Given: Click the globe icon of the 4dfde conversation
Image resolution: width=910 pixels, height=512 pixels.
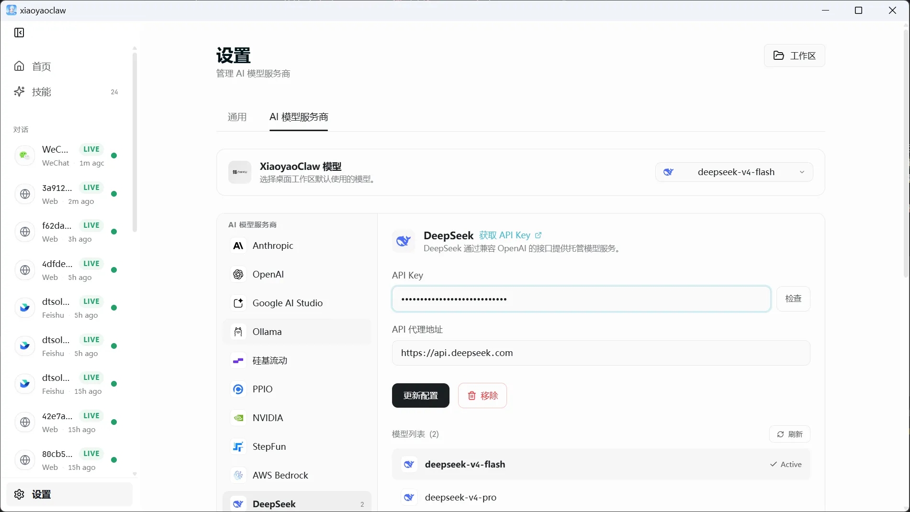Looking at the screenshot, I should tap(25, 270).
